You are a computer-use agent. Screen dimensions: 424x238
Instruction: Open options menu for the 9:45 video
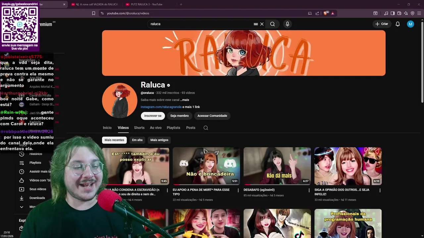(x=167, y=190)
